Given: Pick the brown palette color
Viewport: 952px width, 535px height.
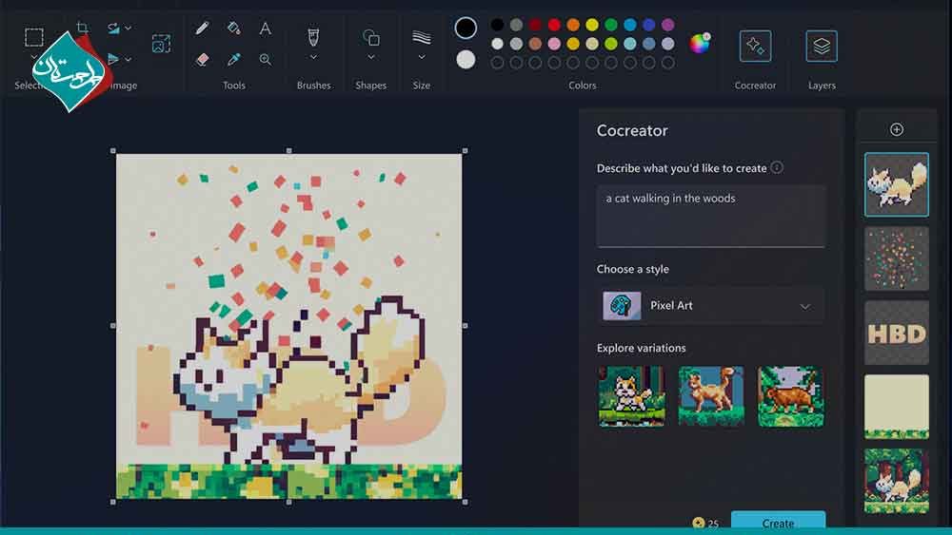Looking at the screenshot, I should [x=535, y=44].
